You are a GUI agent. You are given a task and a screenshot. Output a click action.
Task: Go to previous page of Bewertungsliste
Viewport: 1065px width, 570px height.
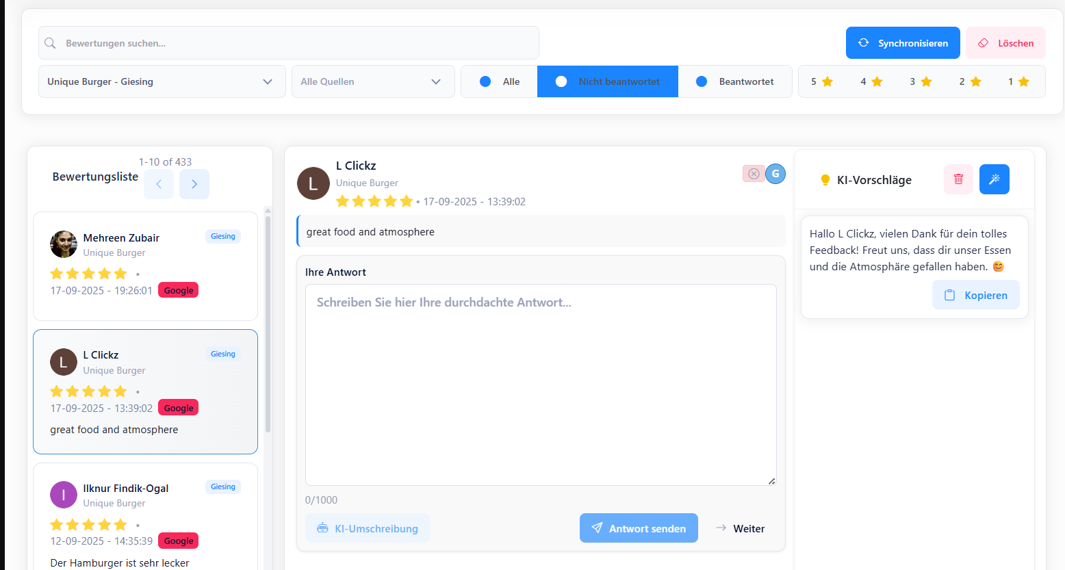tap(159, 184)
